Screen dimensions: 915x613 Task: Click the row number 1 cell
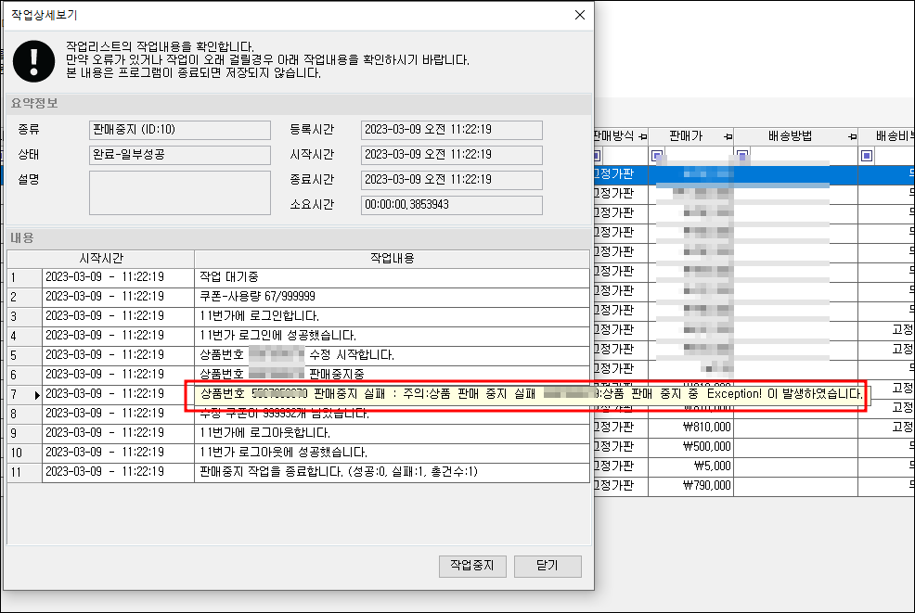(24, 277)
